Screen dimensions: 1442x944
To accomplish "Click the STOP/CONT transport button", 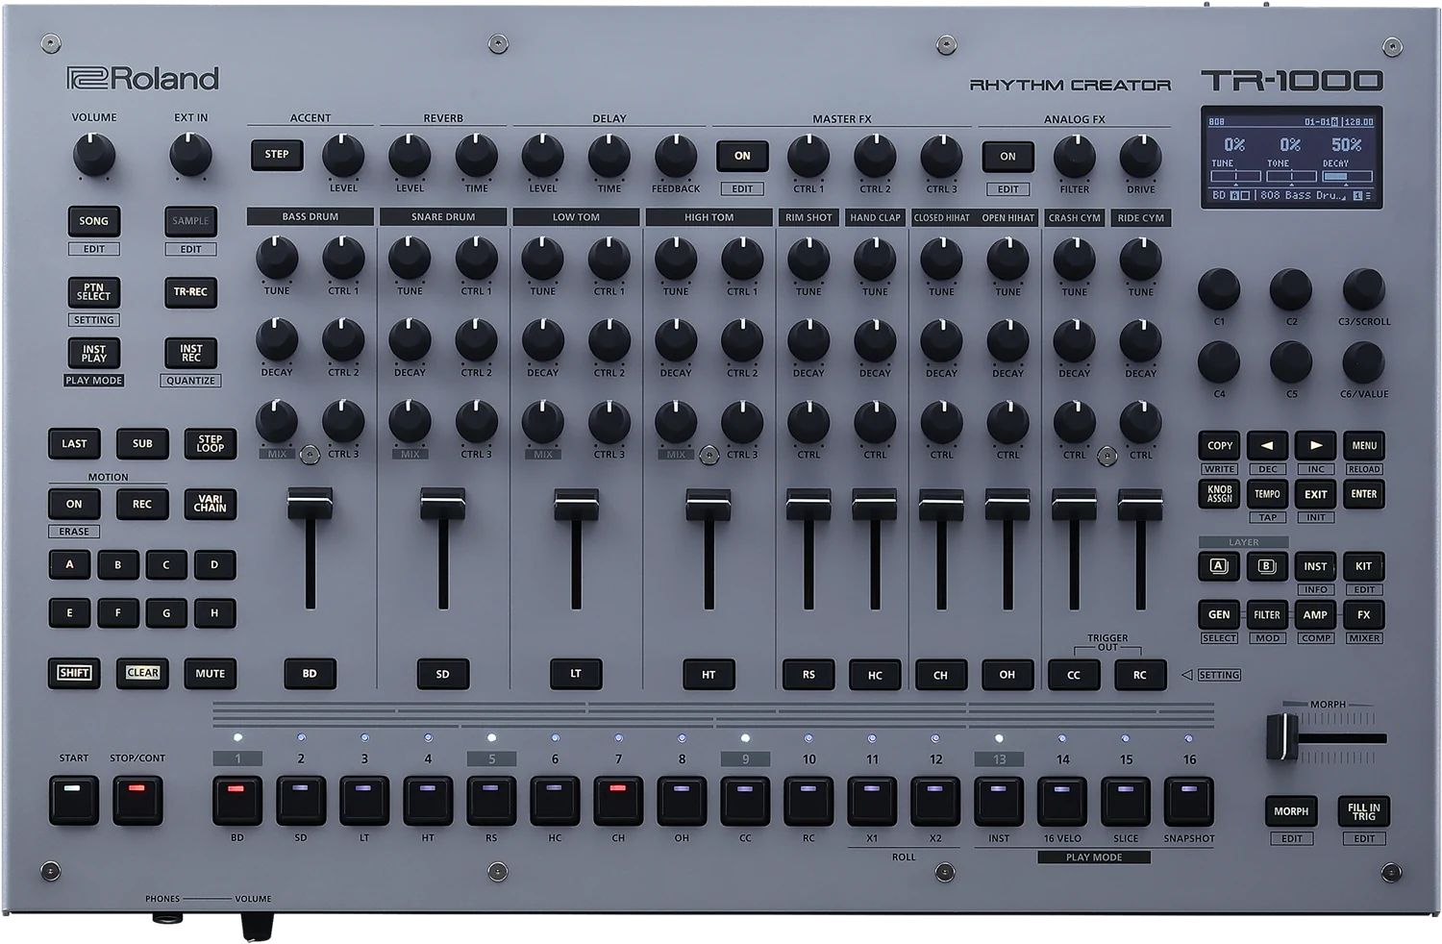I will pos(137,800).
